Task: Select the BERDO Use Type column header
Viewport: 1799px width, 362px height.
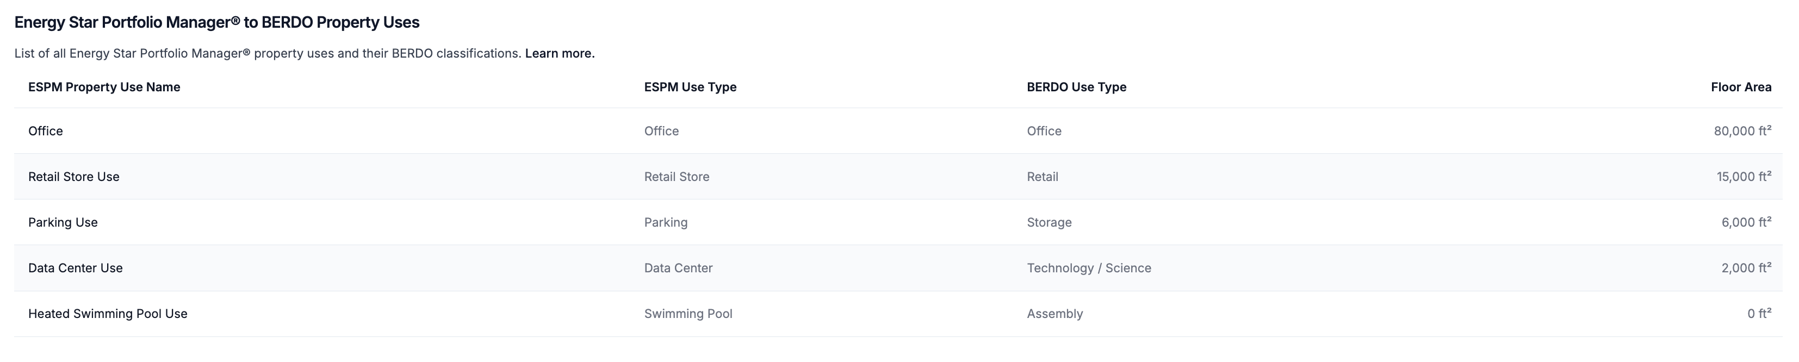Action: tap(1076, 87)
